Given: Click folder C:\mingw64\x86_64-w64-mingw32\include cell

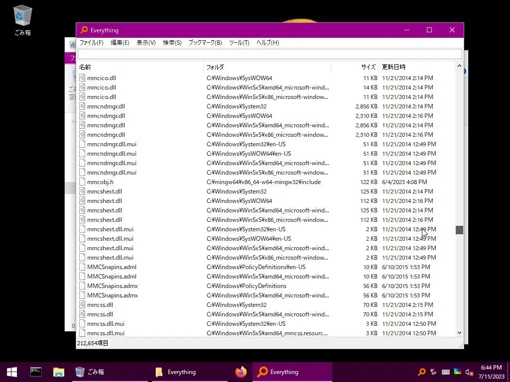Looking at the screenshot, I should click(263, 182).
